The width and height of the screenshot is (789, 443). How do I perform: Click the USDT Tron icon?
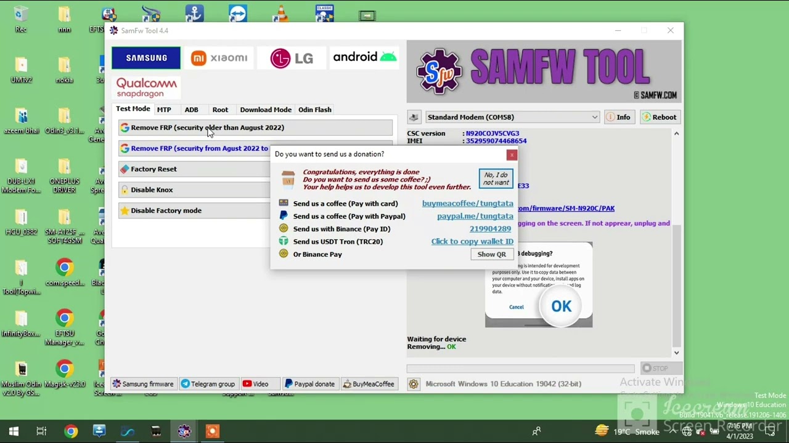pos(284,241)
